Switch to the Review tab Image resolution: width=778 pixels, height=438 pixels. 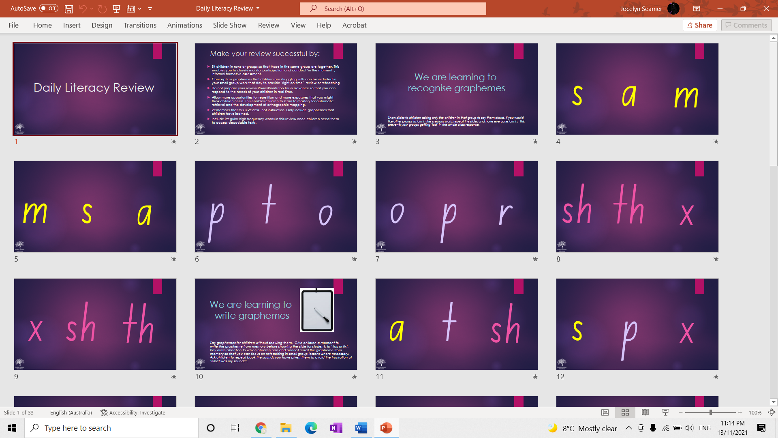pyautogui.click(x=269, y=25)
